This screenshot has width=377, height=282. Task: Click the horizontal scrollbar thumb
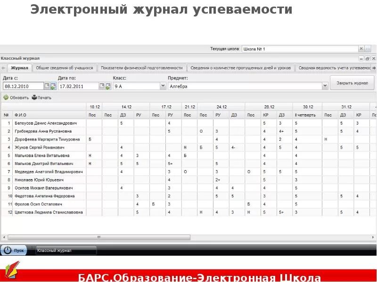point(99,237)
